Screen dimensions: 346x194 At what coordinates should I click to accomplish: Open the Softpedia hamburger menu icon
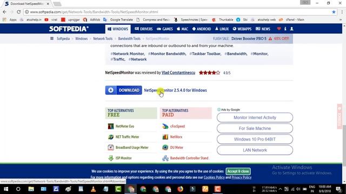click(x=52, y=38)
